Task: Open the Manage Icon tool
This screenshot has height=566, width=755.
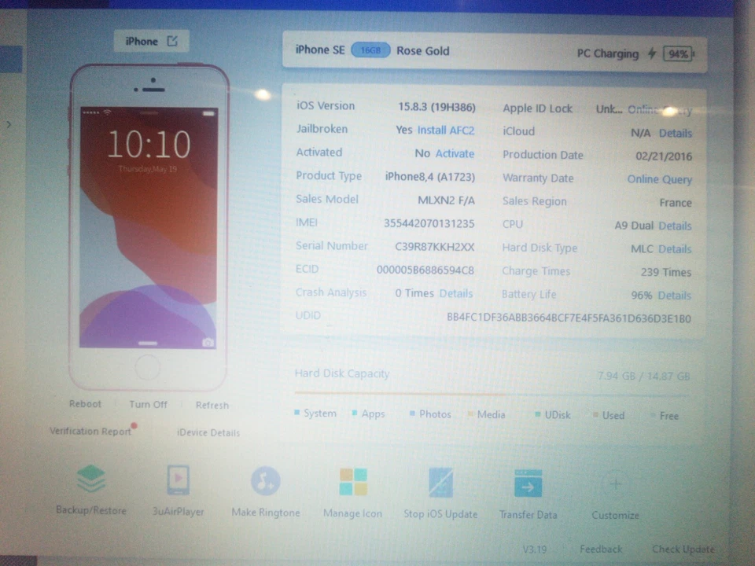Action: 353,482
